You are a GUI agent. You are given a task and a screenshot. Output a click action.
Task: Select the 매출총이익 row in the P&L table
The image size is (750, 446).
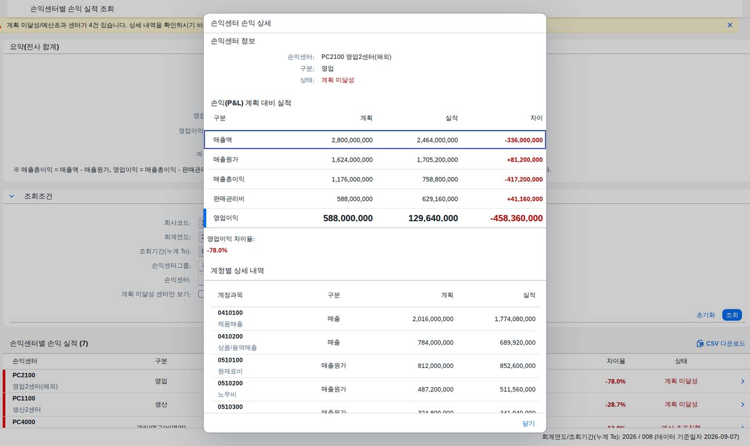[375, 179]
